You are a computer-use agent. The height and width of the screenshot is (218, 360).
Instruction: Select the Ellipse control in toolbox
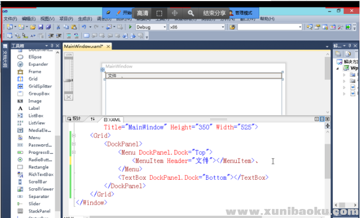tap(35, 57)
